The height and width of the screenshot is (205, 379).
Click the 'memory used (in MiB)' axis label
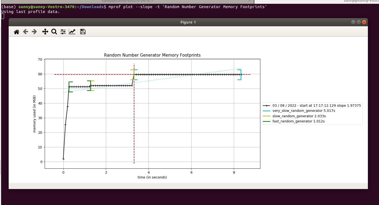click(34, 114)
